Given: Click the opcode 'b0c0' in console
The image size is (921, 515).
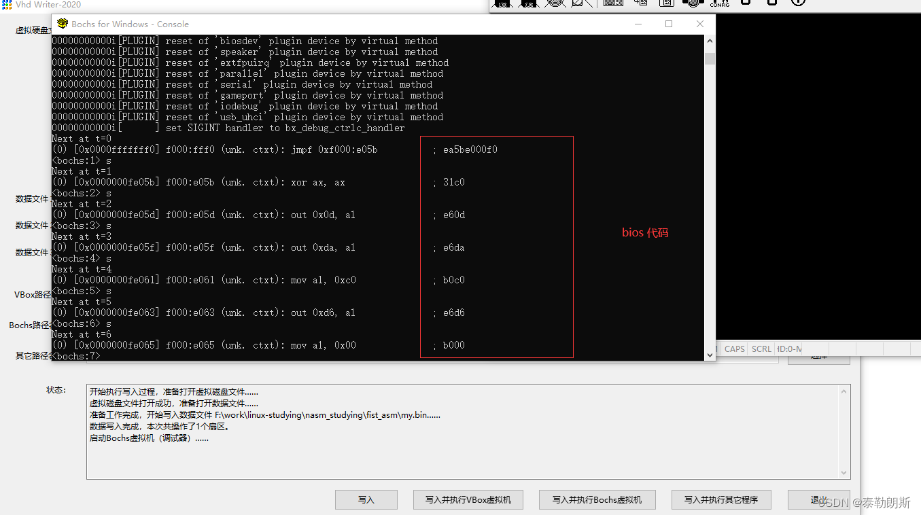Looking at the screenshot, I should pos(454,280).
